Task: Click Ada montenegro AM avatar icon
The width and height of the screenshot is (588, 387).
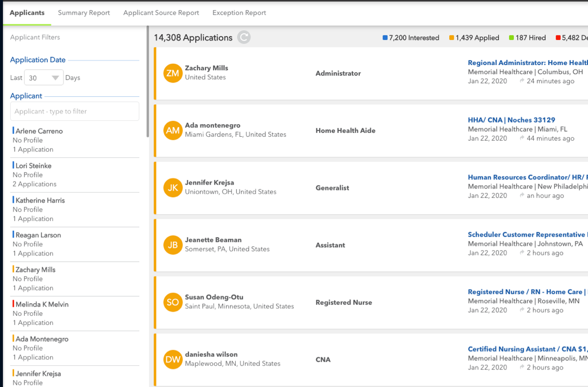Action: tap(173, 131)
